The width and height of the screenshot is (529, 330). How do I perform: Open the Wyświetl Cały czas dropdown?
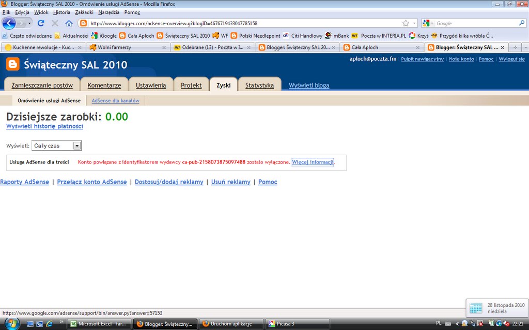tap(57, 145)
